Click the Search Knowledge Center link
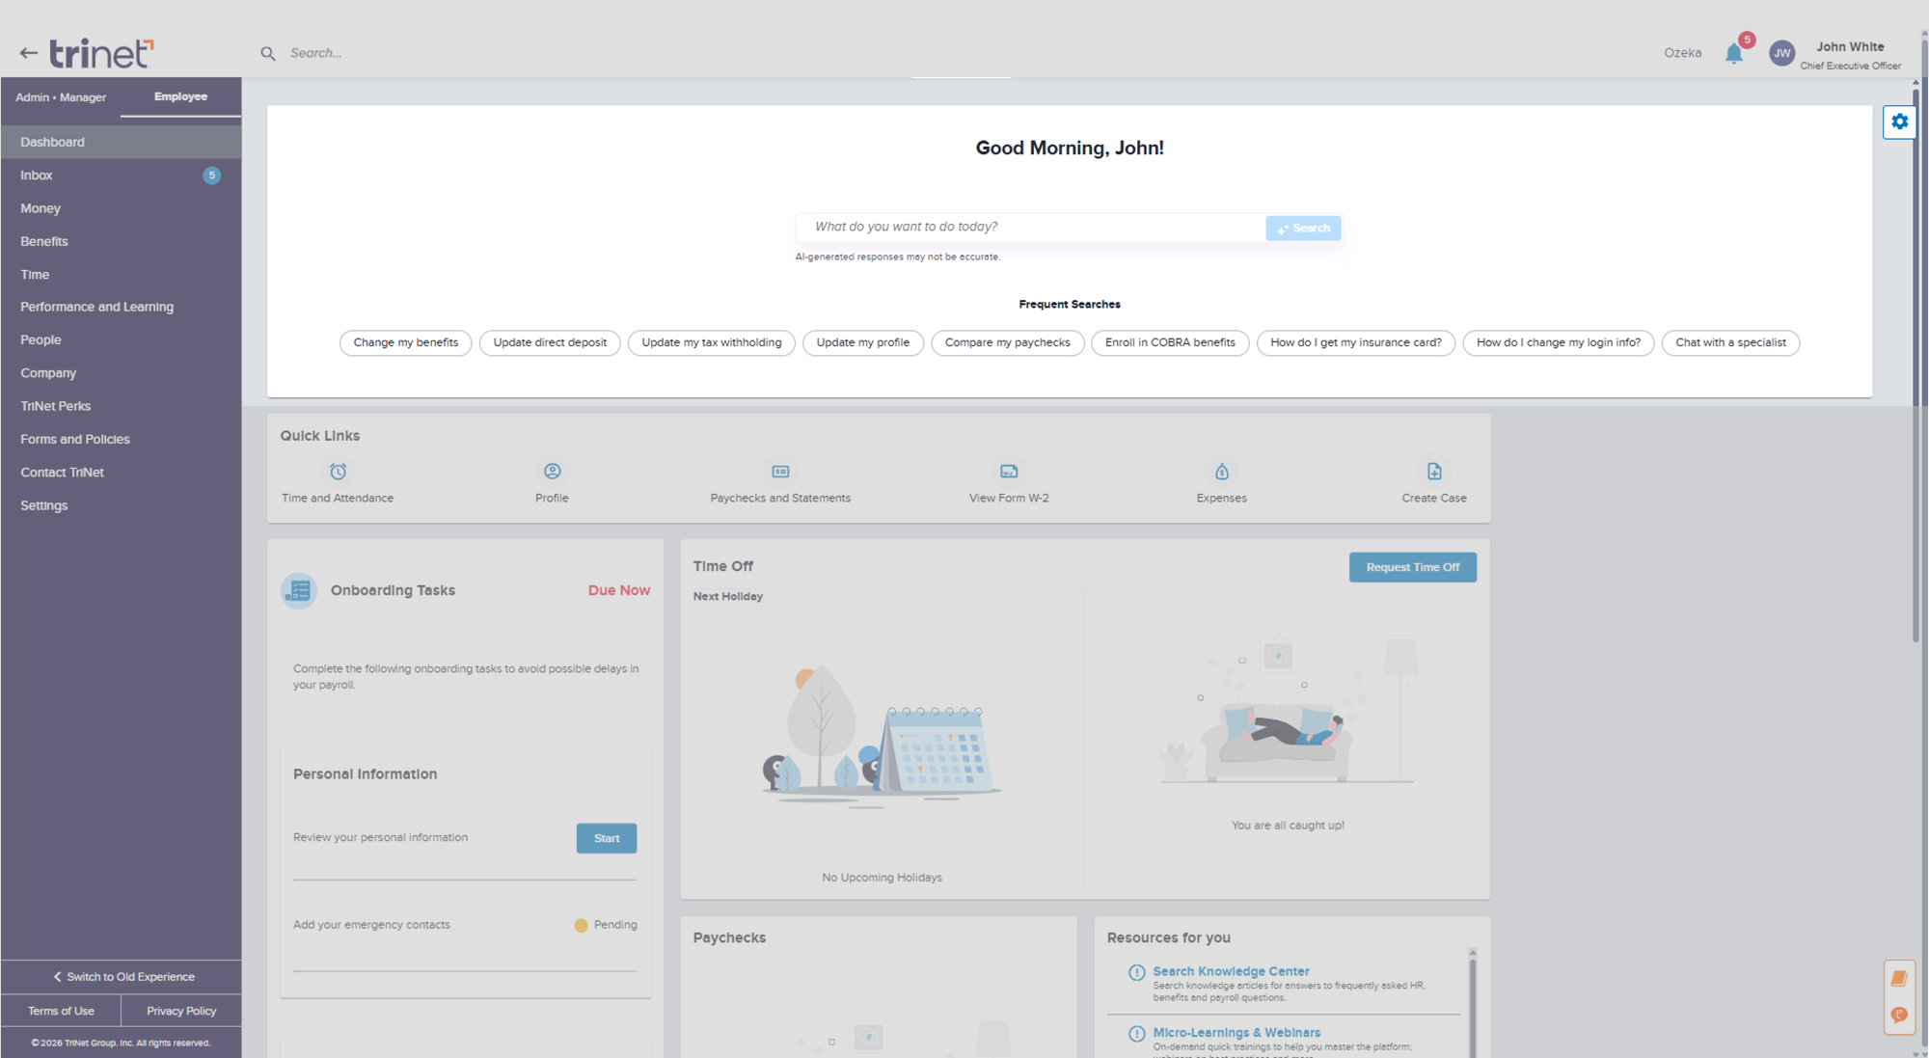This screenshot has height=1058, width=1929. 1231,971
